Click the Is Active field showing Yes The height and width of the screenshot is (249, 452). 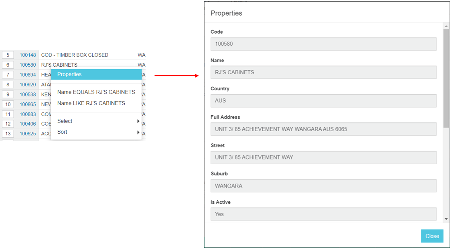323,214
